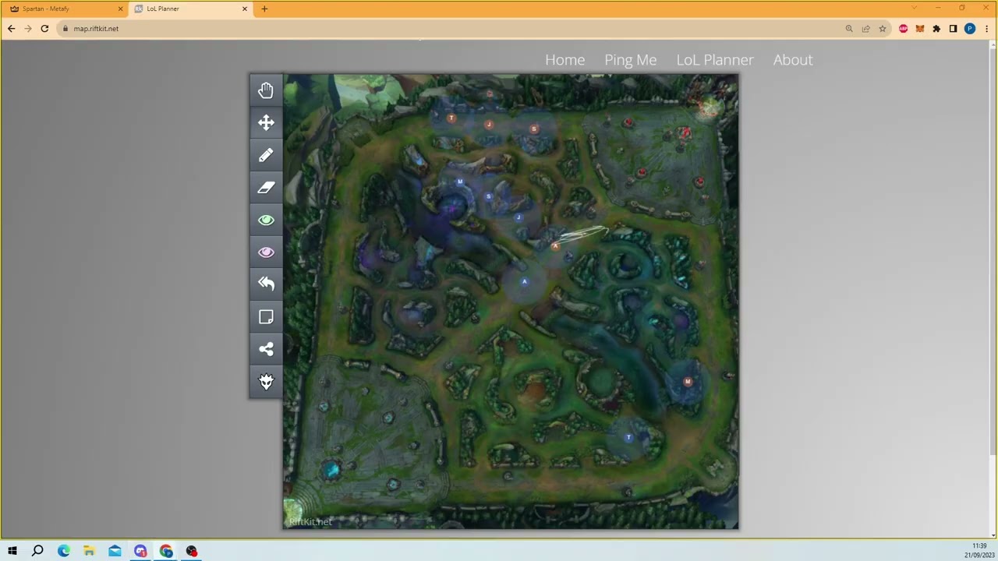Viewport: 998px width, 561px height.
Task: Open the LoL Planner nav link
Action: 715,60
